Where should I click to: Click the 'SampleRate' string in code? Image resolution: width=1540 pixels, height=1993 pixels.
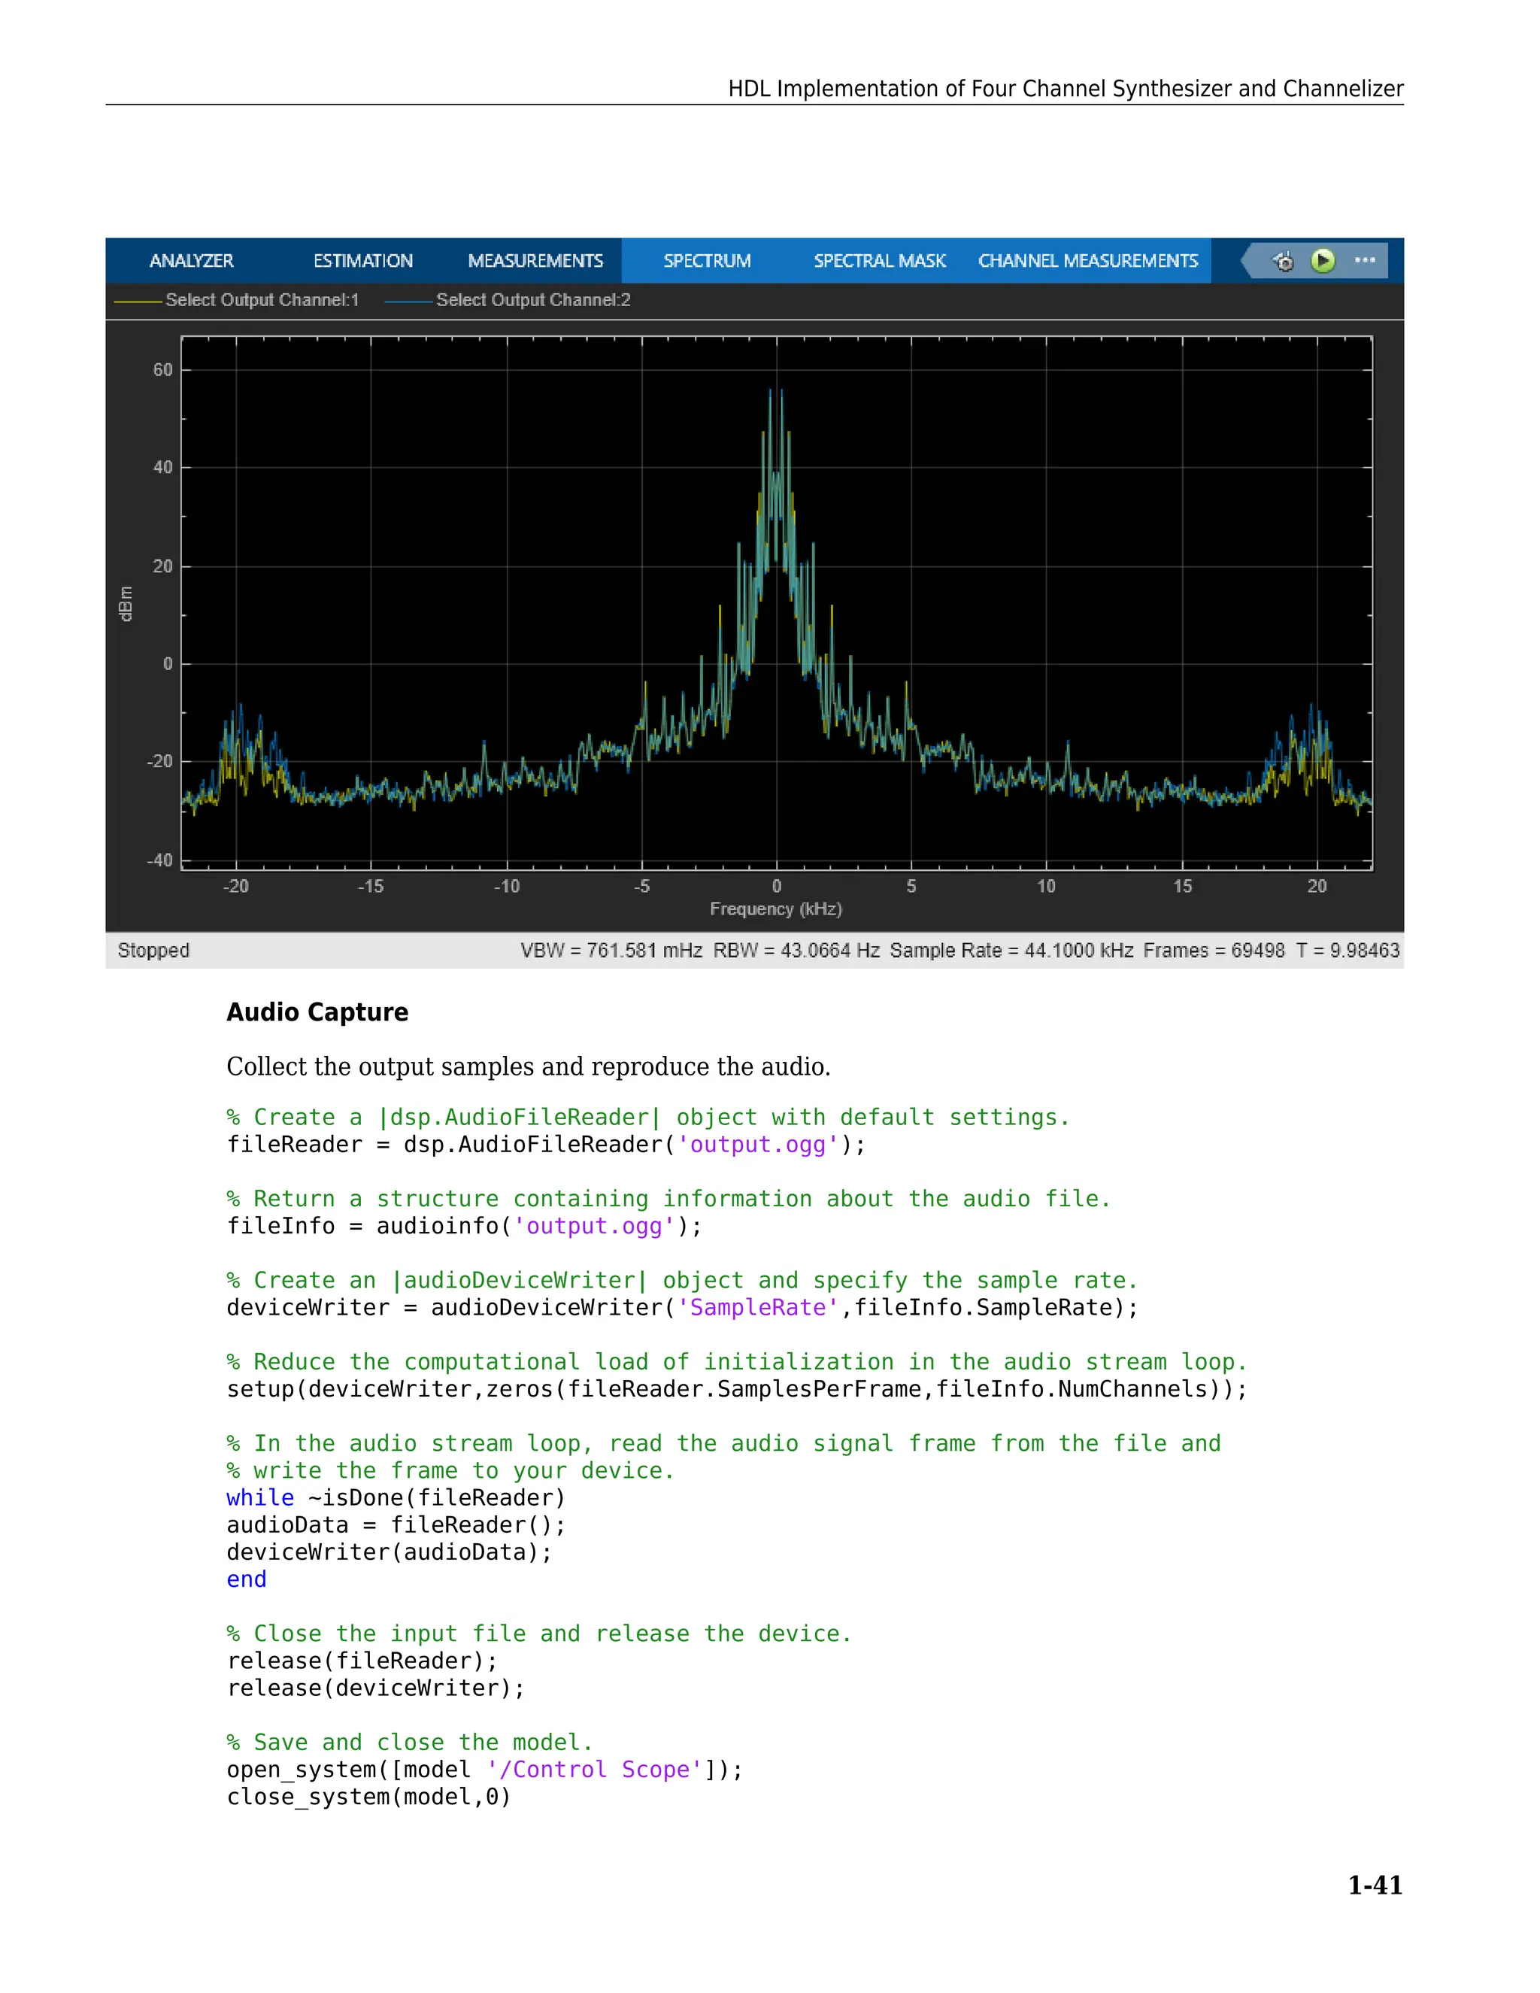tap(757, 1308)
